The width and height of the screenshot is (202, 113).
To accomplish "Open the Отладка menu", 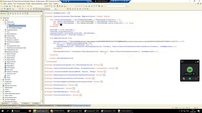I will [x=28, y=4].
